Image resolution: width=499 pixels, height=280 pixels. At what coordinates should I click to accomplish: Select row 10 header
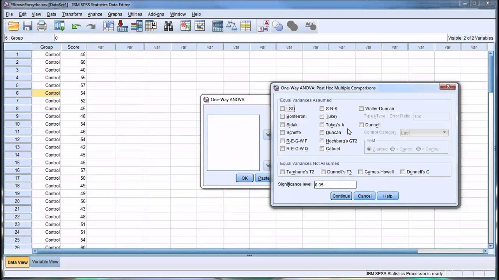(18, 124)
